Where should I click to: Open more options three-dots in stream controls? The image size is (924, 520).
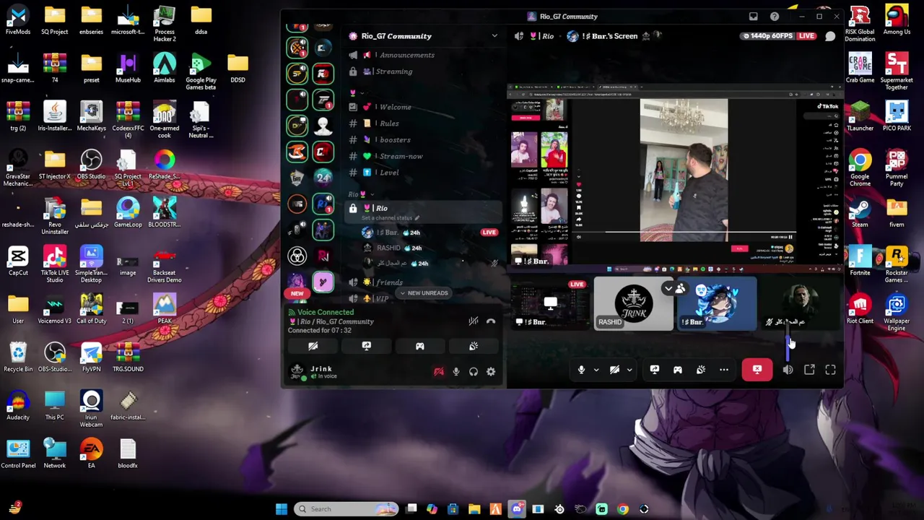pos(724,370)
